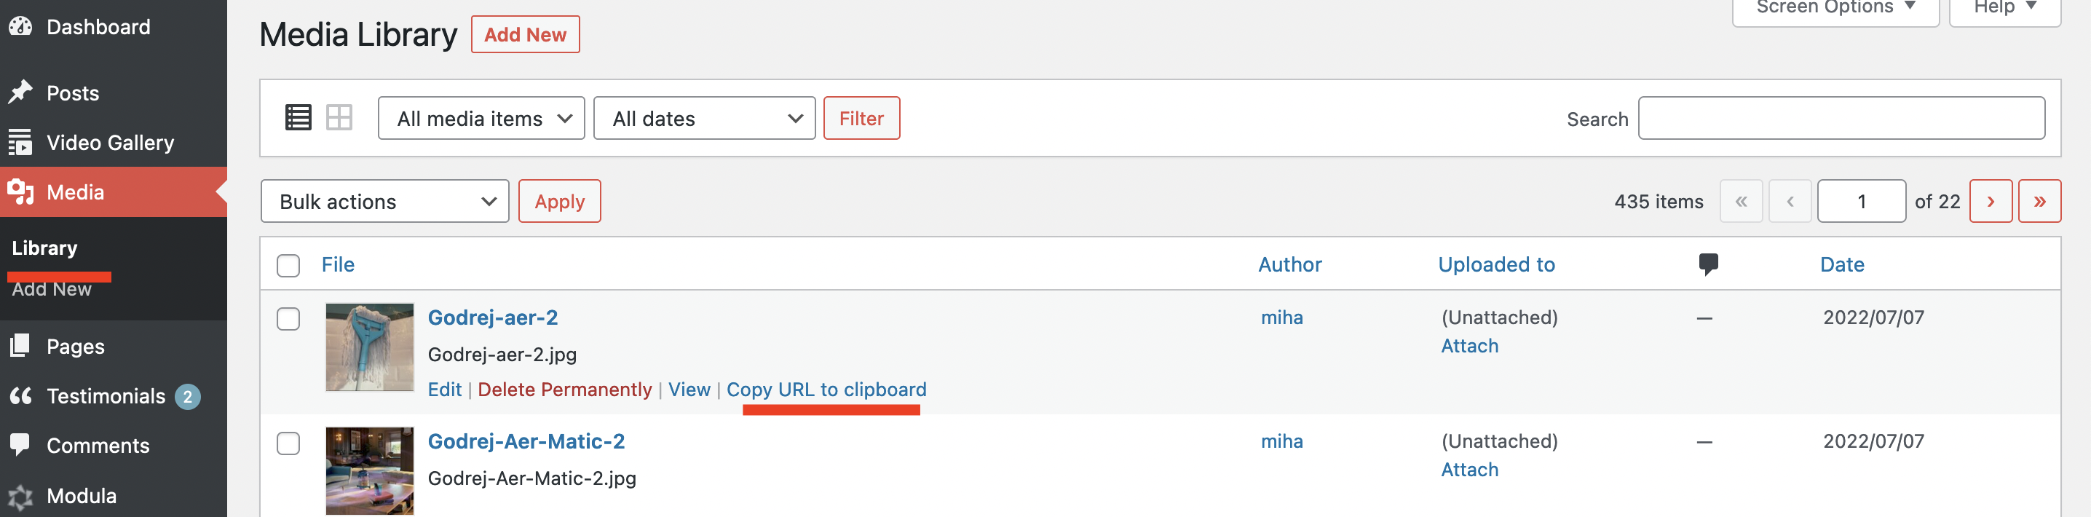Open the Pages sidebar menu item
Screen dimensions: 2091x517
click(76, 347)
